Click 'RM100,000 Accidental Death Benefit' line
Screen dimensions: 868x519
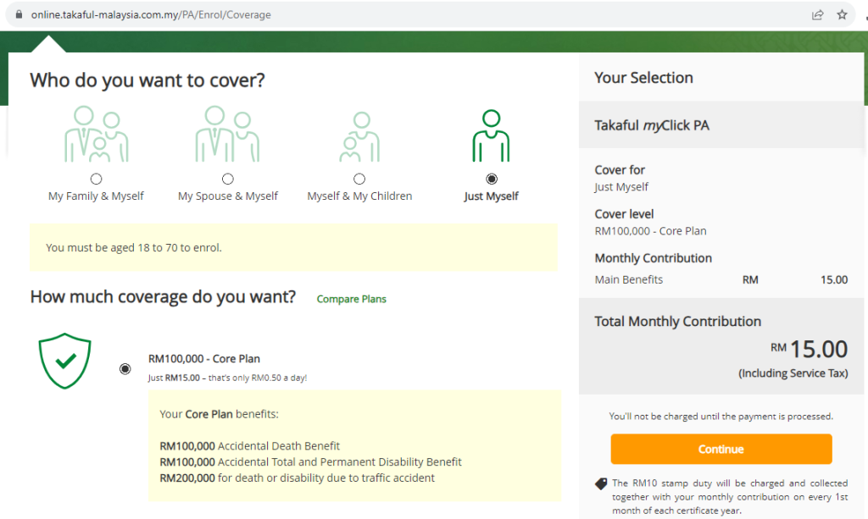click(x=250, y=446)
